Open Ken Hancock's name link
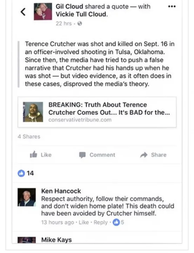This screenshot has height=253, width=194. pos(61,191)
